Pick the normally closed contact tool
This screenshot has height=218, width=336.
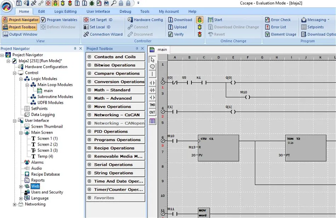152,90
